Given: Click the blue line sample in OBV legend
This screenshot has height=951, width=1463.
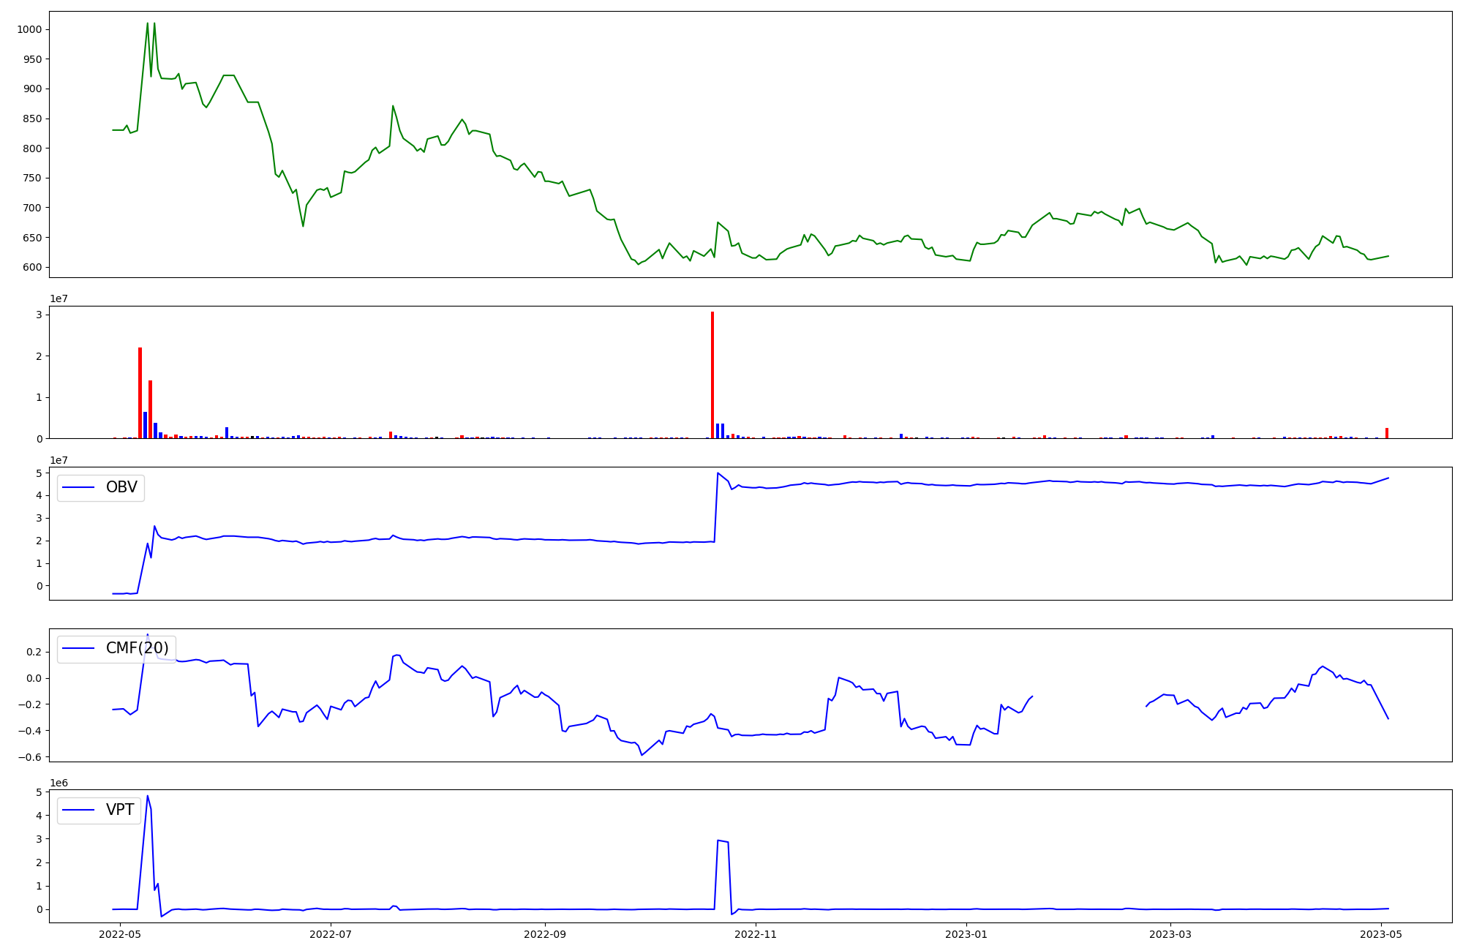Looking at the screenshot, I should [x=79, y=487].
